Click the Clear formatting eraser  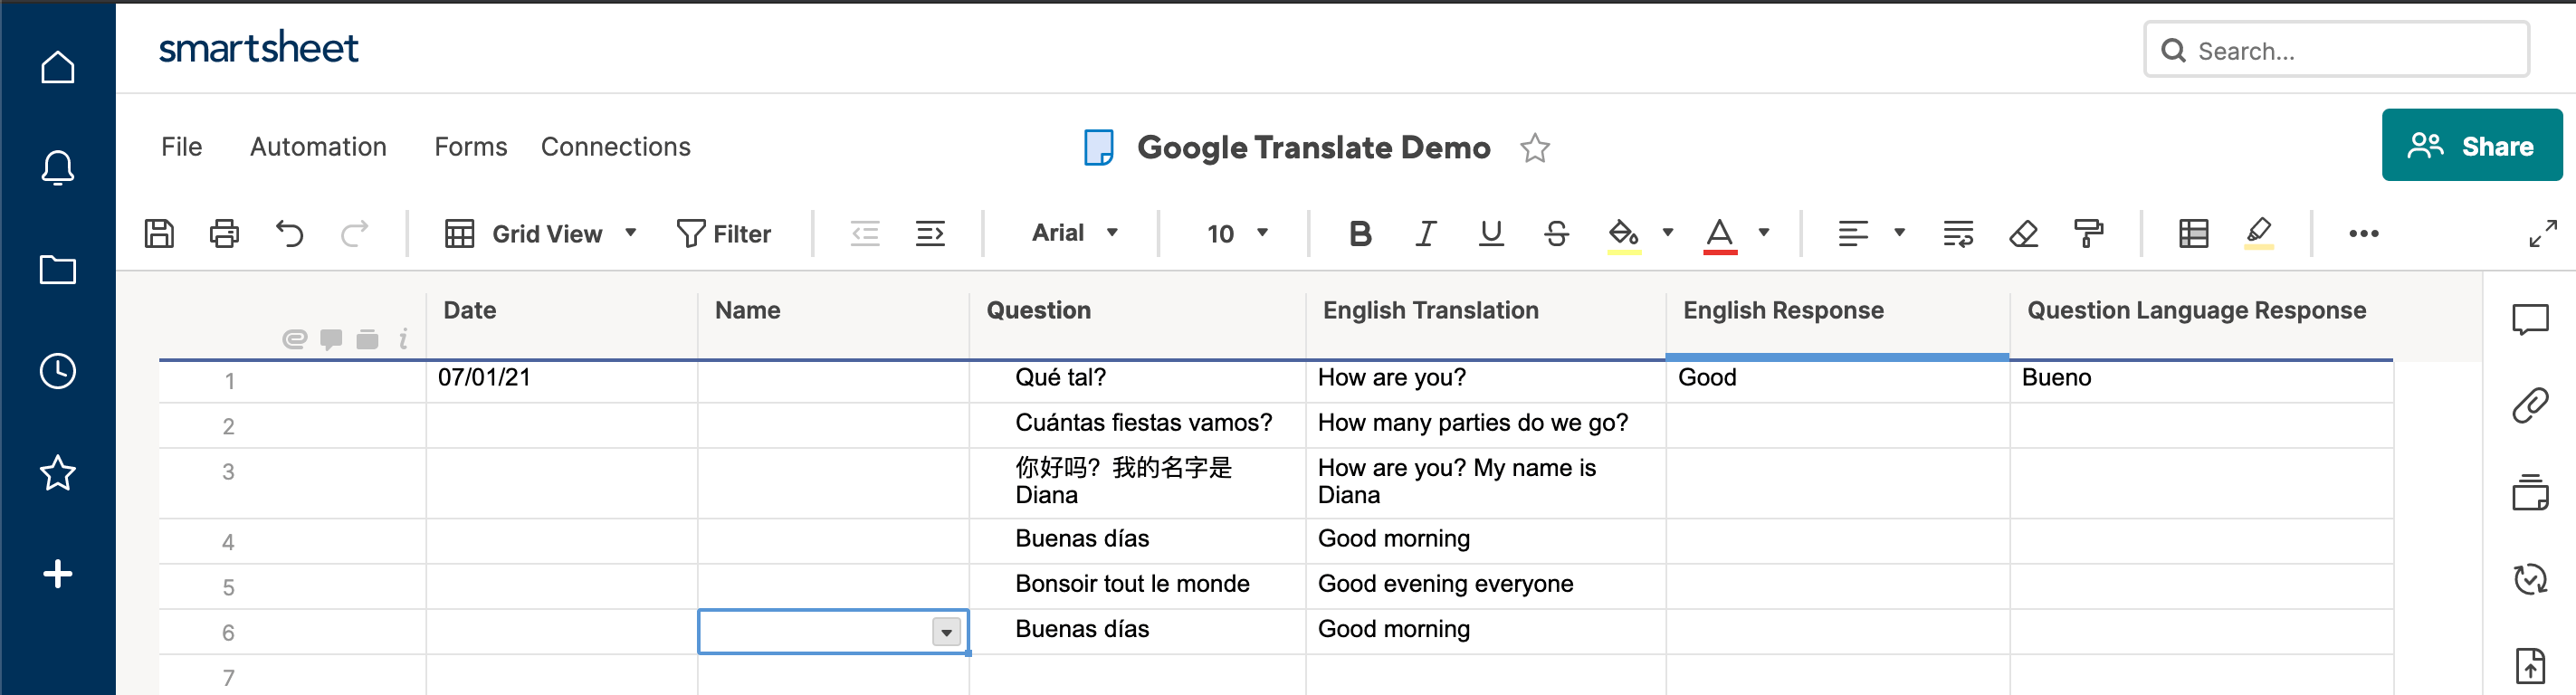2023,234
